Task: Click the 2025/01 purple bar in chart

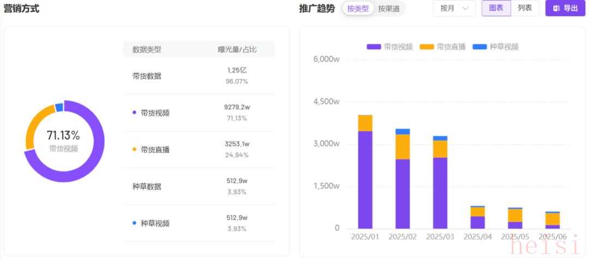Action: click(x=365, y=179)
